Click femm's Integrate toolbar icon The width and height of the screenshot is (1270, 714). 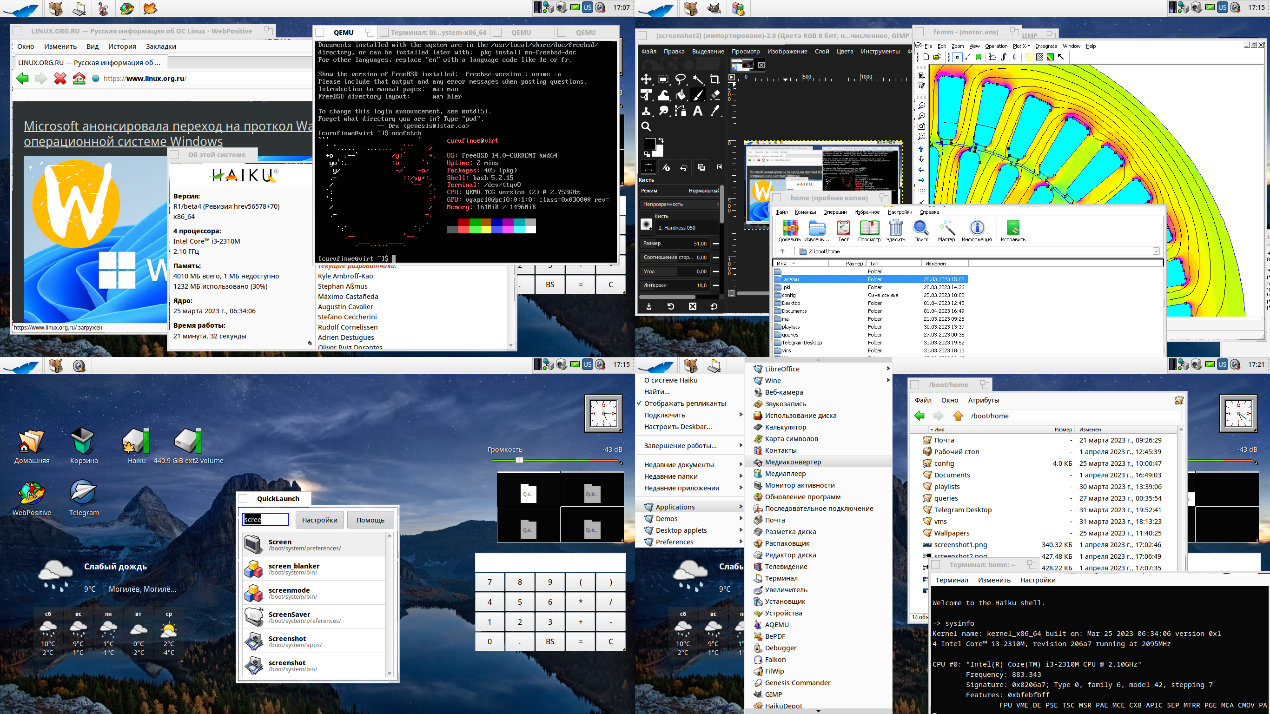[1003, 57]
